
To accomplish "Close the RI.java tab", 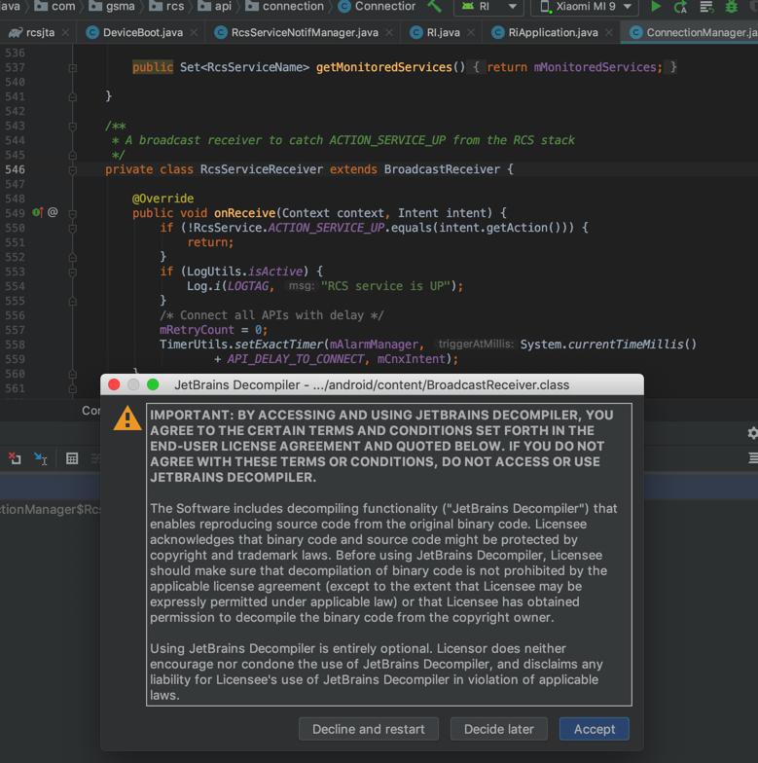I will point(471,33).
